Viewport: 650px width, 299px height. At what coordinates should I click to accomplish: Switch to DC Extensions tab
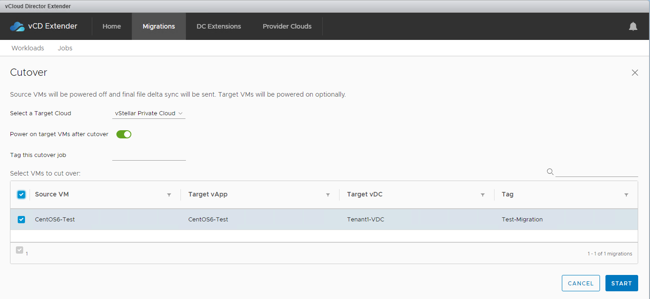(x=219, y=26)
